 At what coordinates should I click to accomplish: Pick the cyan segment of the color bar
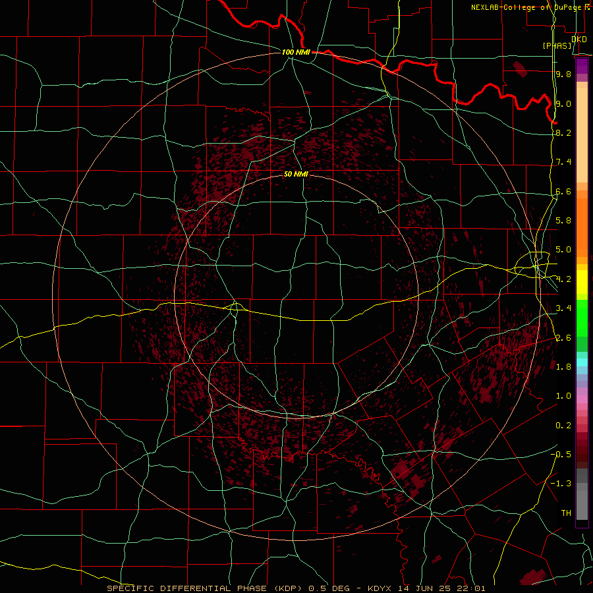(x=582, y=362)
